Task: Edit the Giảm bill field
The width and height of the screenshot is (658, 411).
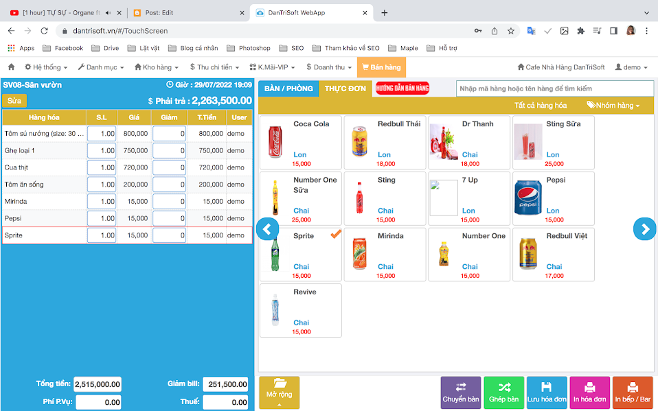Action: click(225, 384)
